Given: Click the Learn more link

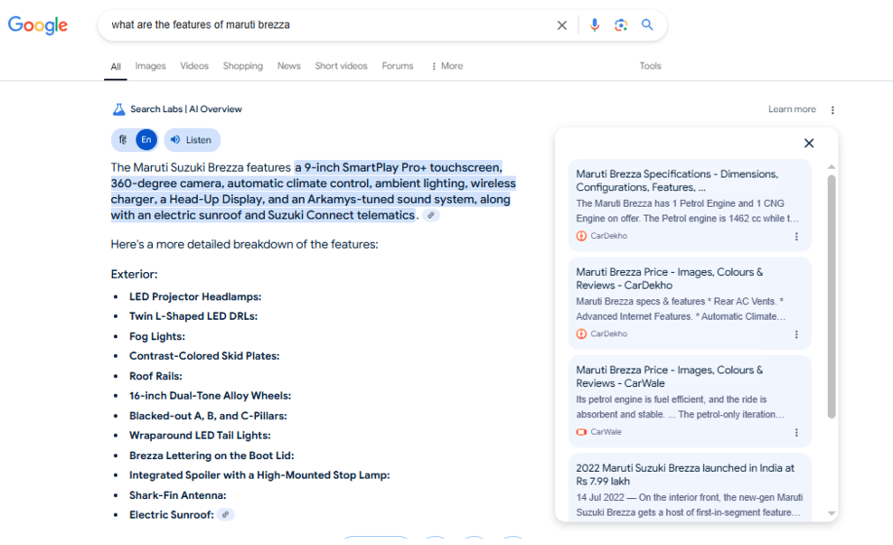Looking at the screenshot, I should coord(792,109).
